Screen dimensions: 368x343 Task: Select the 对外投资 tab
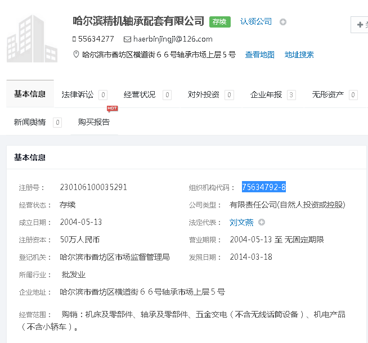tap(204, 94)
